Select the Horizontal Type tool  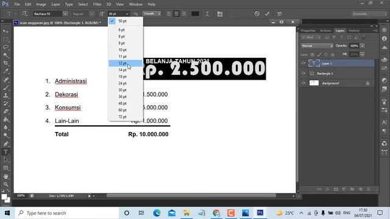[x=5, y=151]
